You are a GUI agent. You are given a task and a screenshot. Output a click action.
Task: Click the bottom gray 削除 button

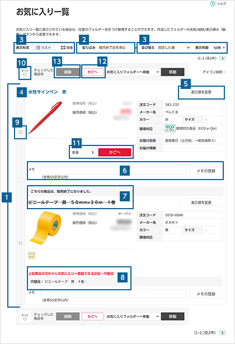pos(68,317)
